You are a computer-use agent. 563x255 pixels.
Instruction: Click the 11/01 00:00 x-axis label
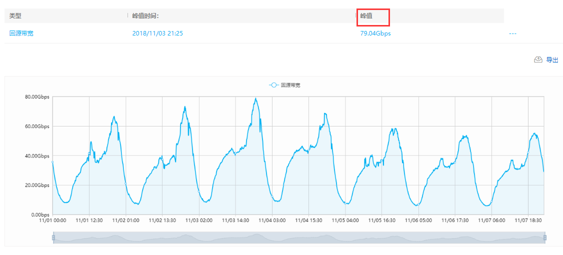point(53,220)
